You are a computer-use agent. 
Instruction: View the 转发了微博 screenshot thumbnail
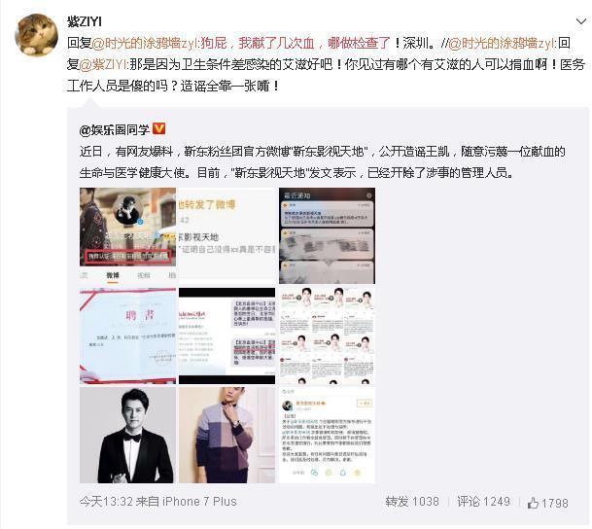tap(226, 235)
